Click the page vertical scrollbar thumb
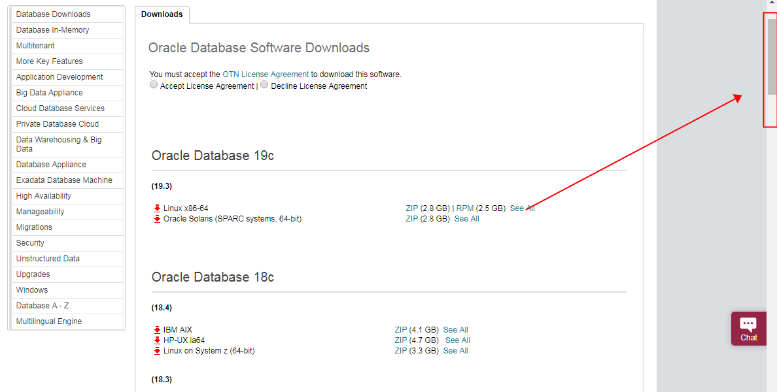Image resolution: width=777 pixels, height=392 pixels. click(772, 56)
